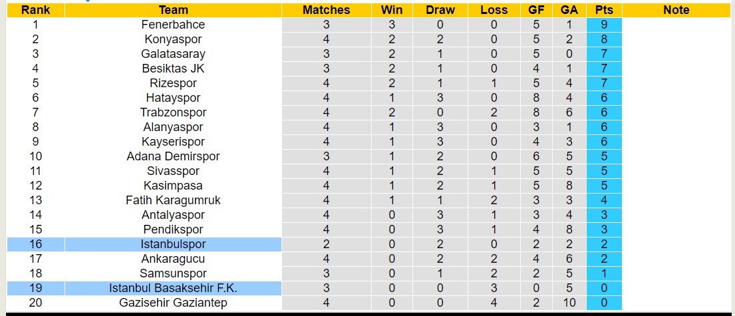Click Adana Demirspor team name

[x=173, y=156]
